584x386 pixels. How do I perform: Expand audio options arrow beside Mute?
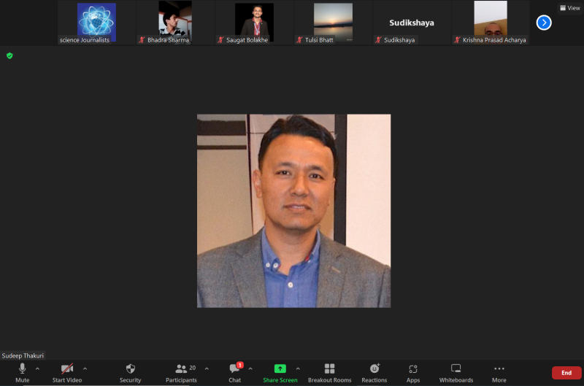38,368
